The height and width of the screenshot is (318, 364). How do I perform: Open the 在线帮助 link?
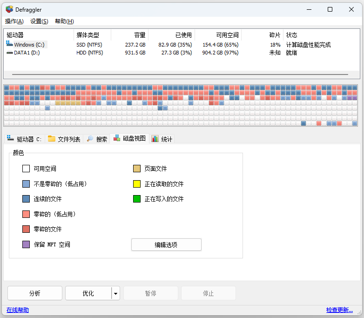pyautogui.click(x=18, y=310)
